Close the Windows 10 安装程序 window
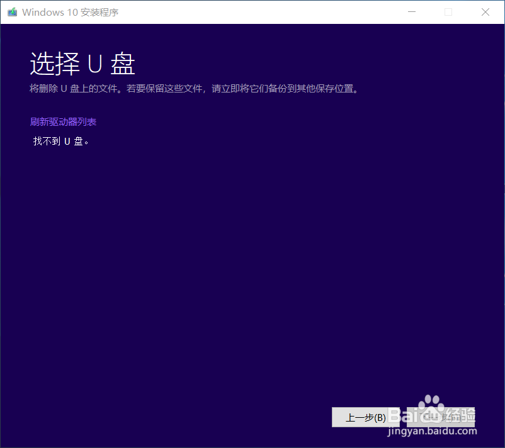Image resolution: width=505 pixels, height=448 pixels. (485, 12)
